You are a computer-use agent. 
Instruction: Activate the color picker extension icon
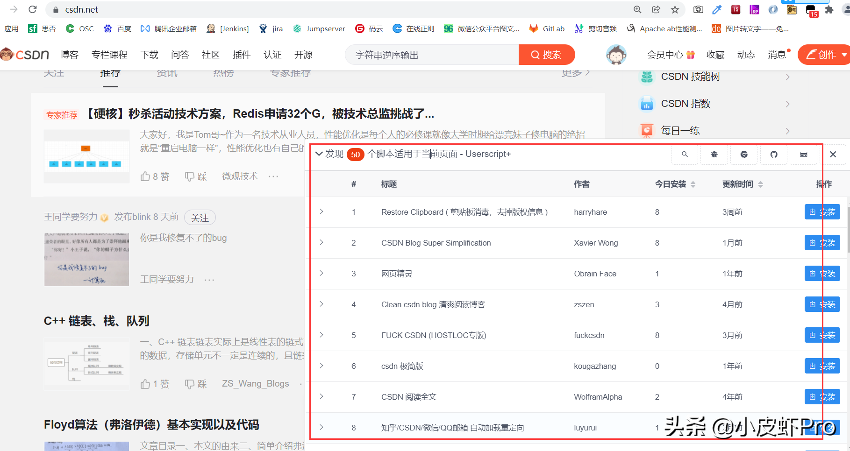pyautogui.click(x=717, y=9)
